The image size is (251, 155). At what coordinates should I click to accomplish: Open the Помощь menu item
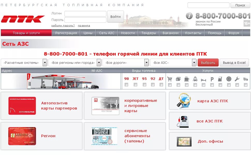tap(215, 33)
